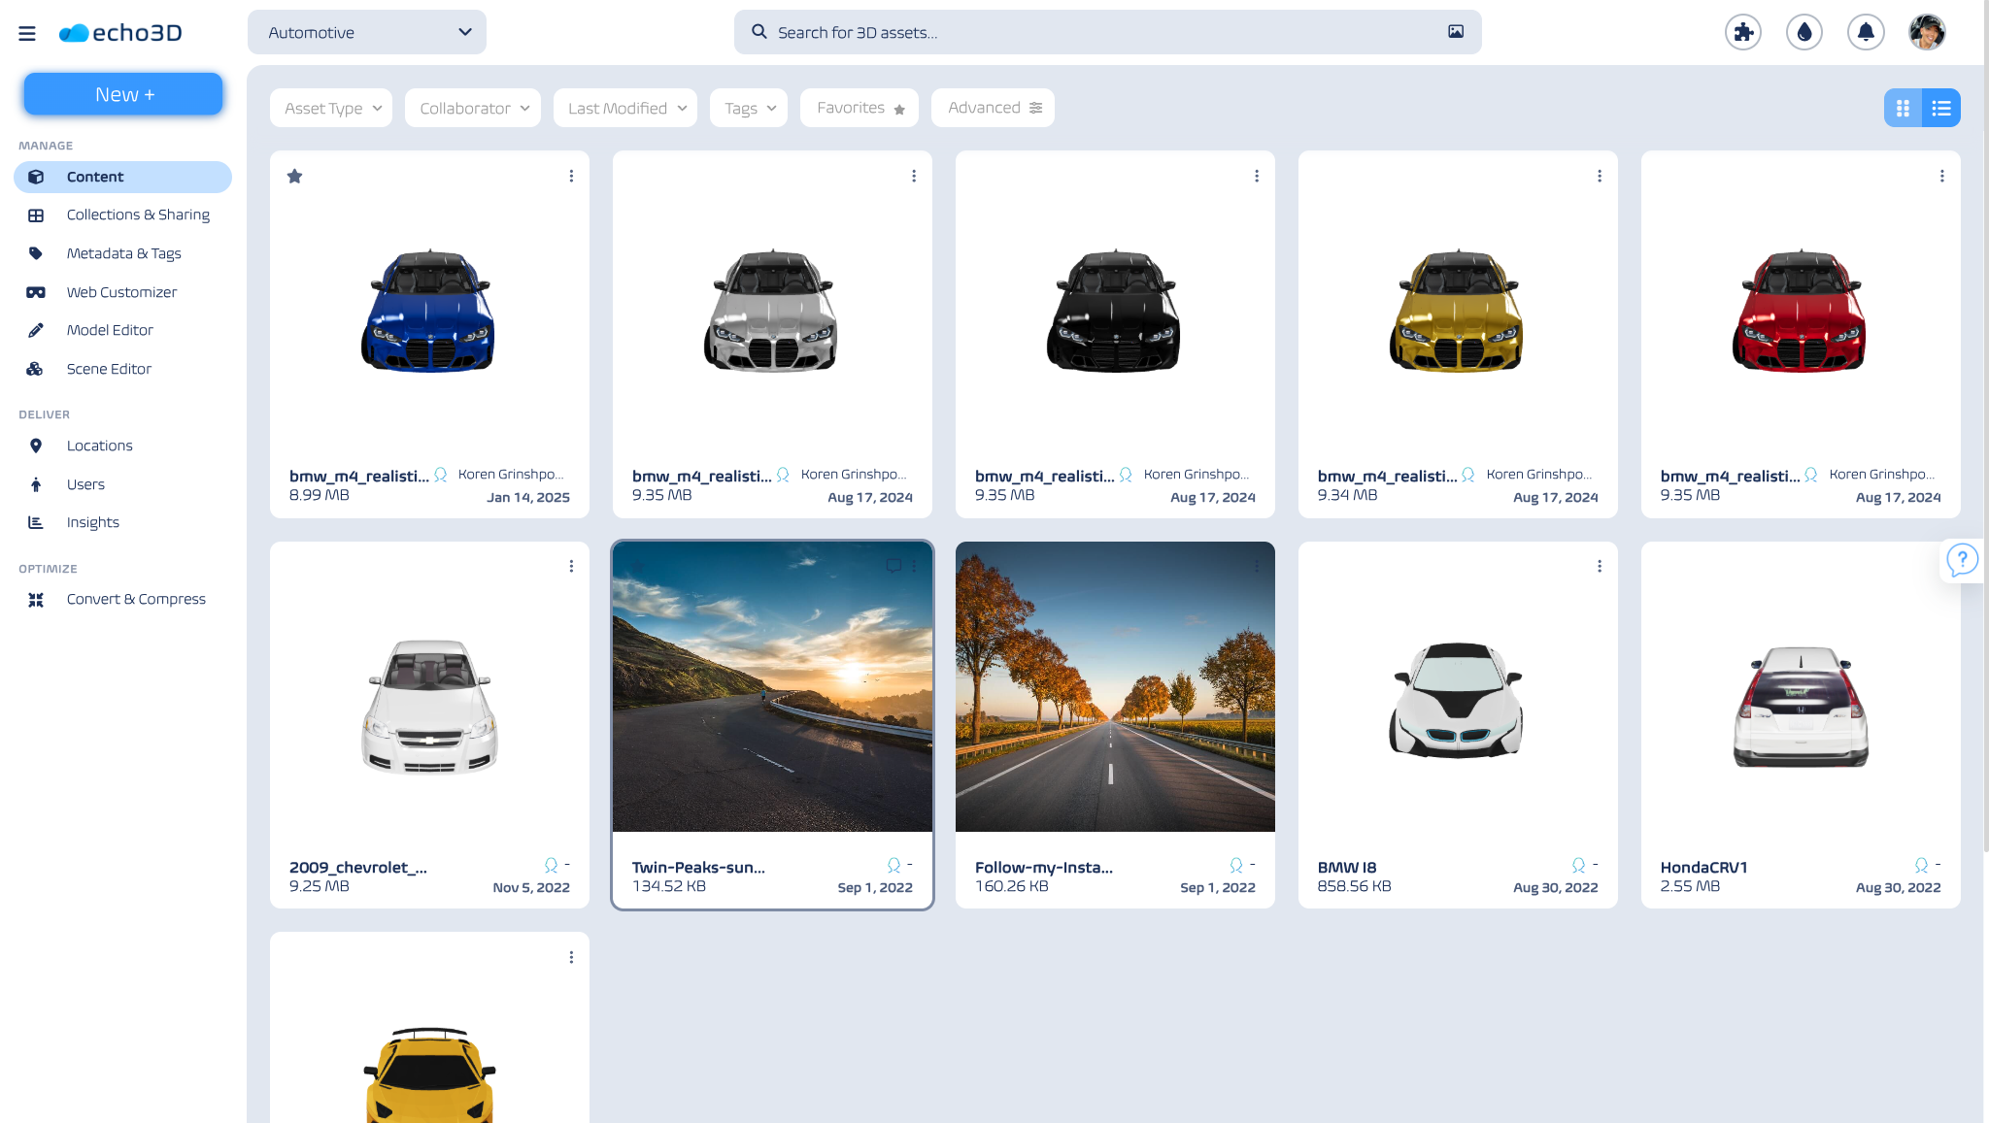Viewport: 1989px width, 1123px height.
Task: Open the white Chevrolet model thumbnail
Action: pyautogui.click(x=429, y=706)
